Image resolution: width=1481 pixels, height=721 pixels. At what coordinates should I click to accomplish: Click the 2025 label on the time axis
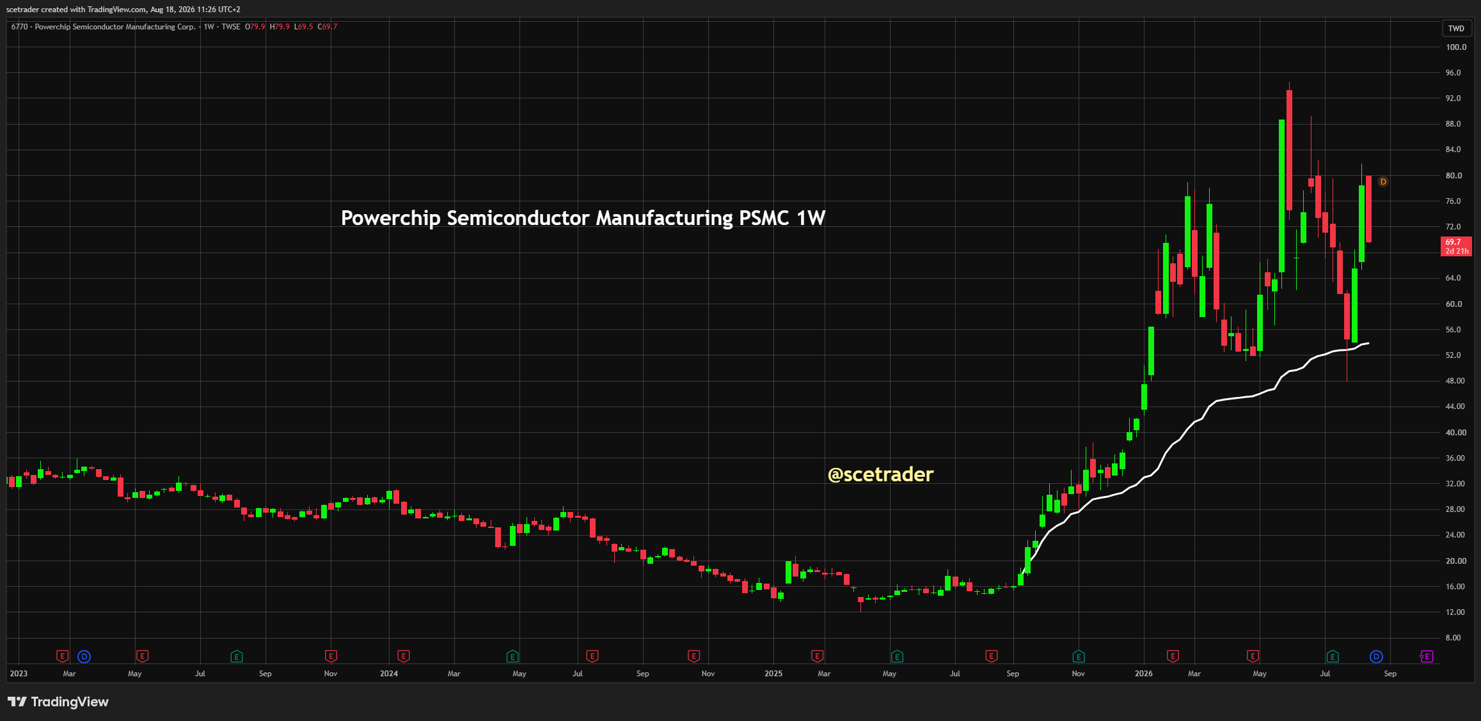point(773,673)
